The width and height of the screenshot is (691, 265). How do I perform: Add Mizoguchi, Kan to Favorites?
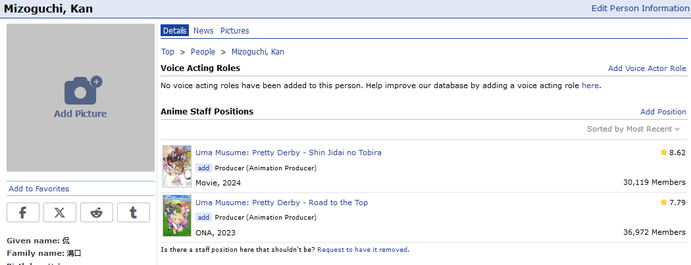(39, 189)
